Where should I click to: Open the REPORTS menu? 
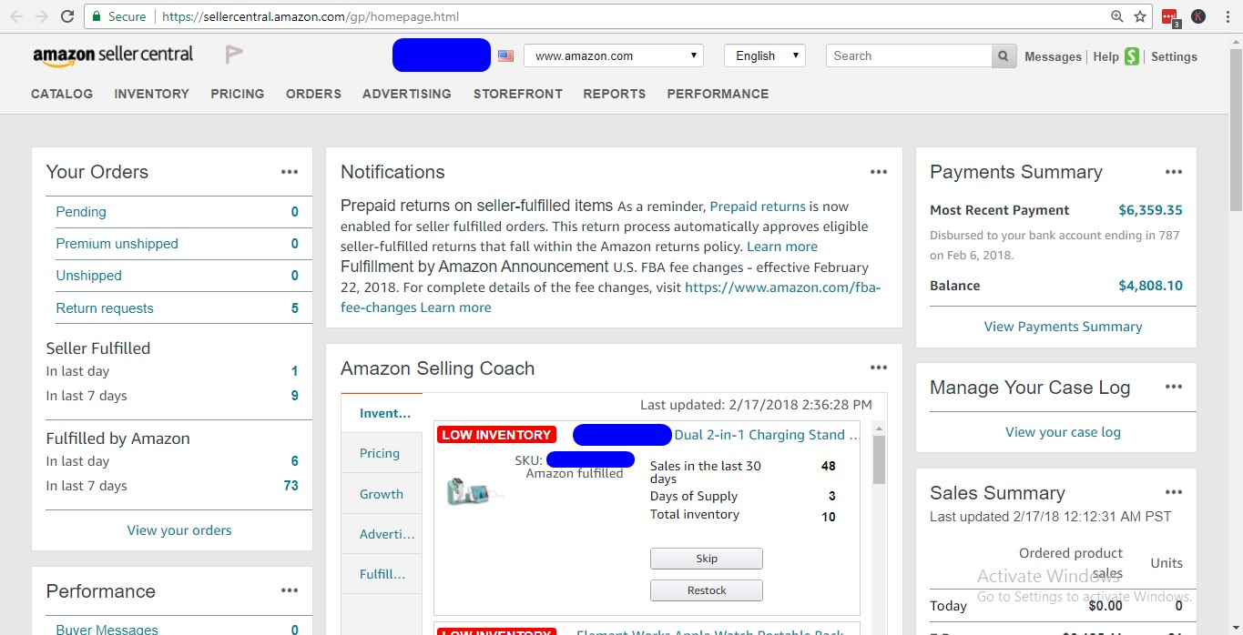(x=615, y=94)
